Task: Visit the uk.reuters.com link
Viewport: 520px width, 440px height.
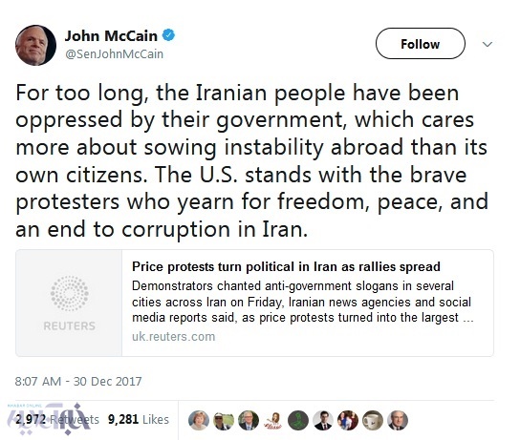Action: [x=173, y=337]
